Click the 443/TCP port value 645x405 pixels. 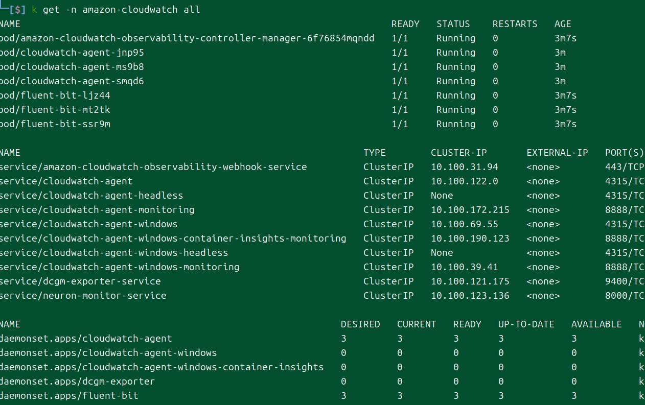pos(625,167)
